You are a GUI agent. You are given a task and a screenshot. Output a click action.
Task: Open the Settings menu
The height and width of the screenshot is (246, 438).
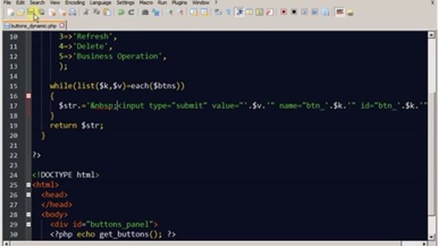[125, 3]
